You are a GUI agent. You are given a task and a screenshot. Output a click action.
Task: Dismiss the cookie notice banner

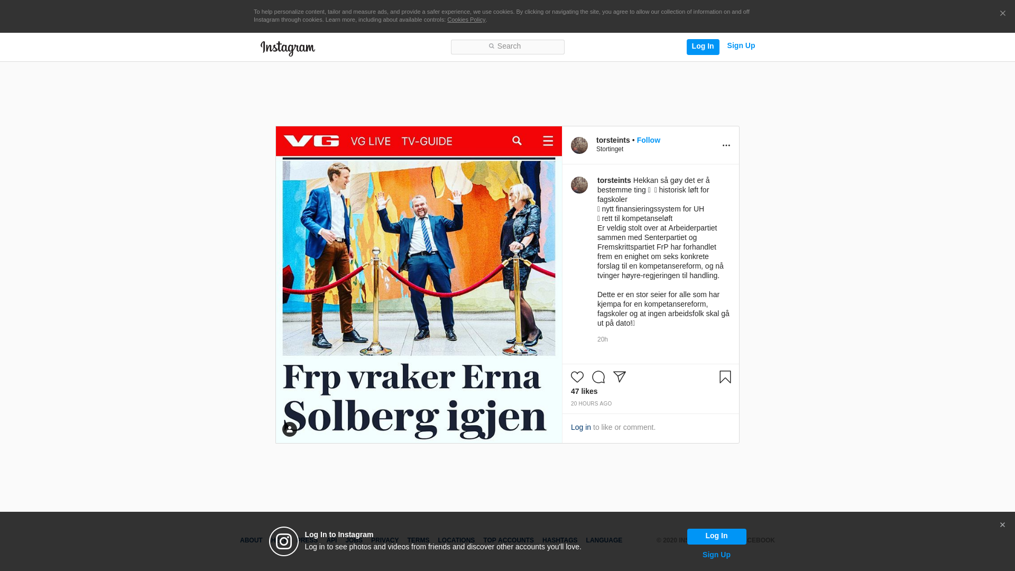1002,14
